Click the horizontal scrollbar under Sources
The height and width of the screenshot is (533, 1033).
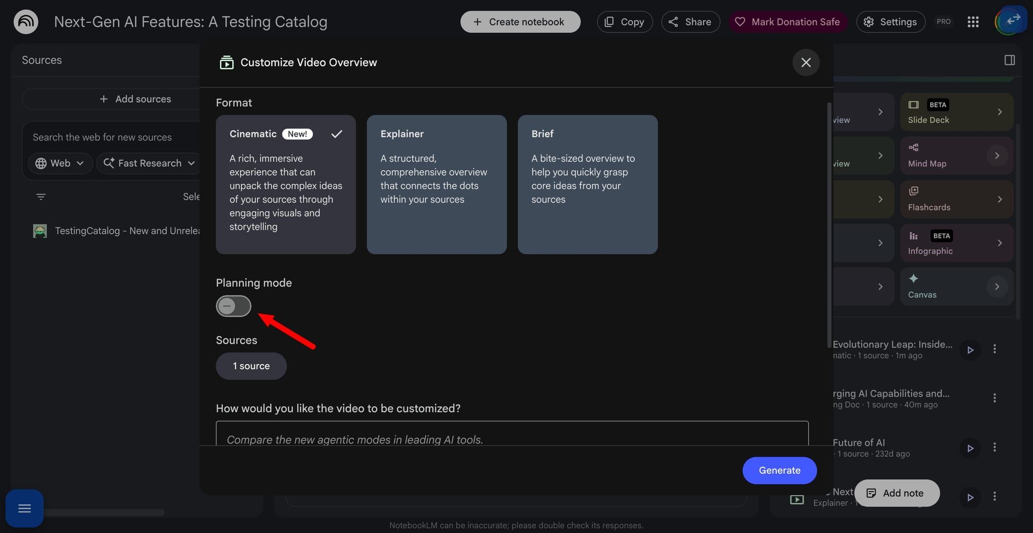(103, 512)
